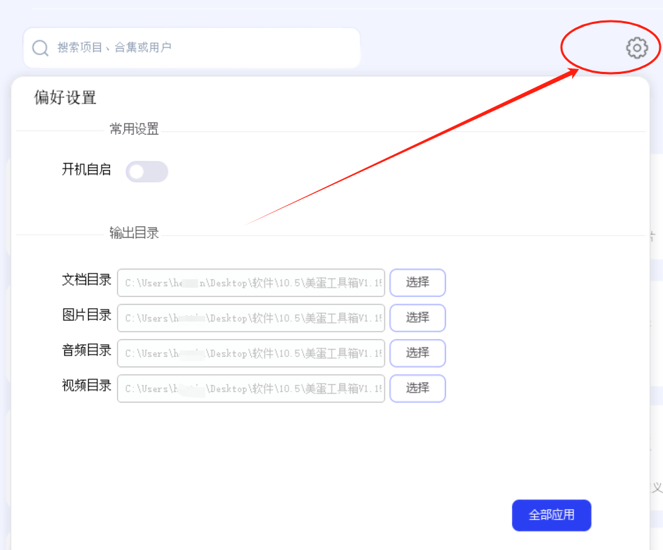The width and height of the screenshot is (663, 550).
Task: Click the 文档目录 path field
Action: pyautogui.click(x=251, y=283)
